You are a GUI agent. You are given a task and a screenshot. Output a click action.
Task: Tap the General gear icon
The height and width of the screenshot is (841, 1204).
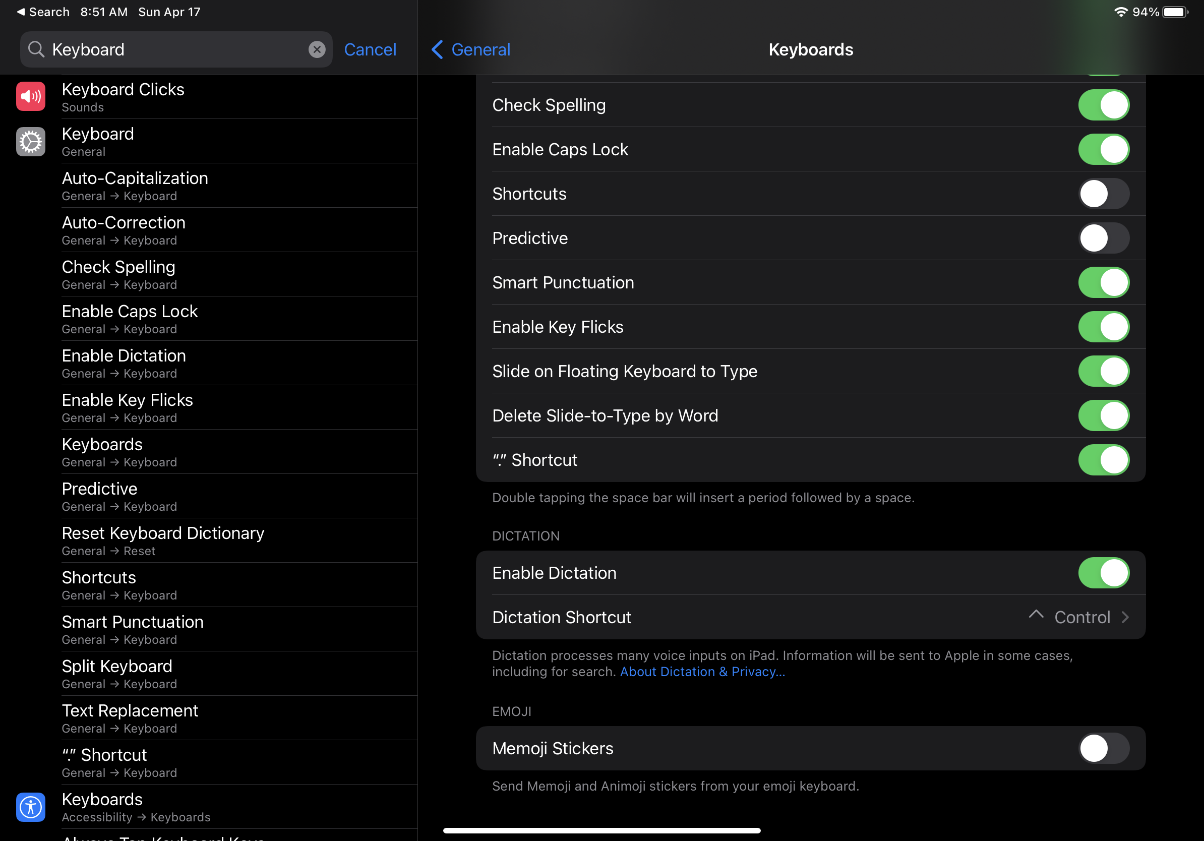pos(30,142)
